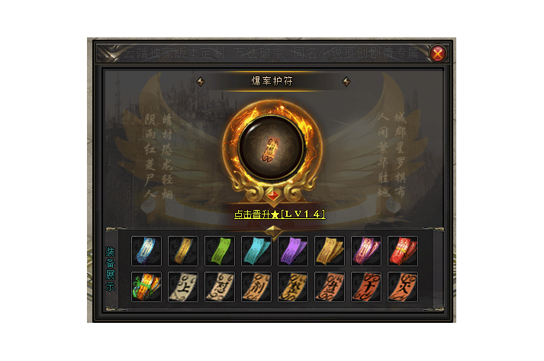The image size is (544, 361).
Task: Select the stacked yellow talismans icon
Action: click(x=330, y=251)
